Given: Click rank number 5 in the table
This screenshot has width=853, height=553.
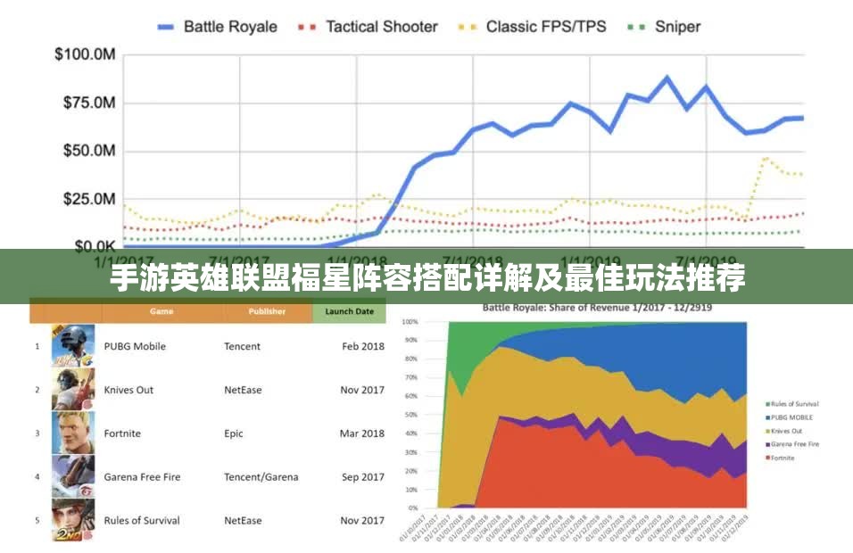Looking at the screenshot, I should 37,520.
